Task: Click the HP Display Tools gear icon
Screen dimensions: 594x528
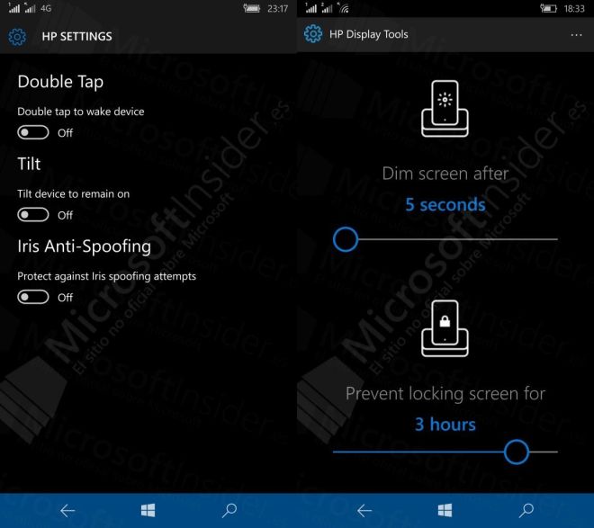Action: coord(313,34)
